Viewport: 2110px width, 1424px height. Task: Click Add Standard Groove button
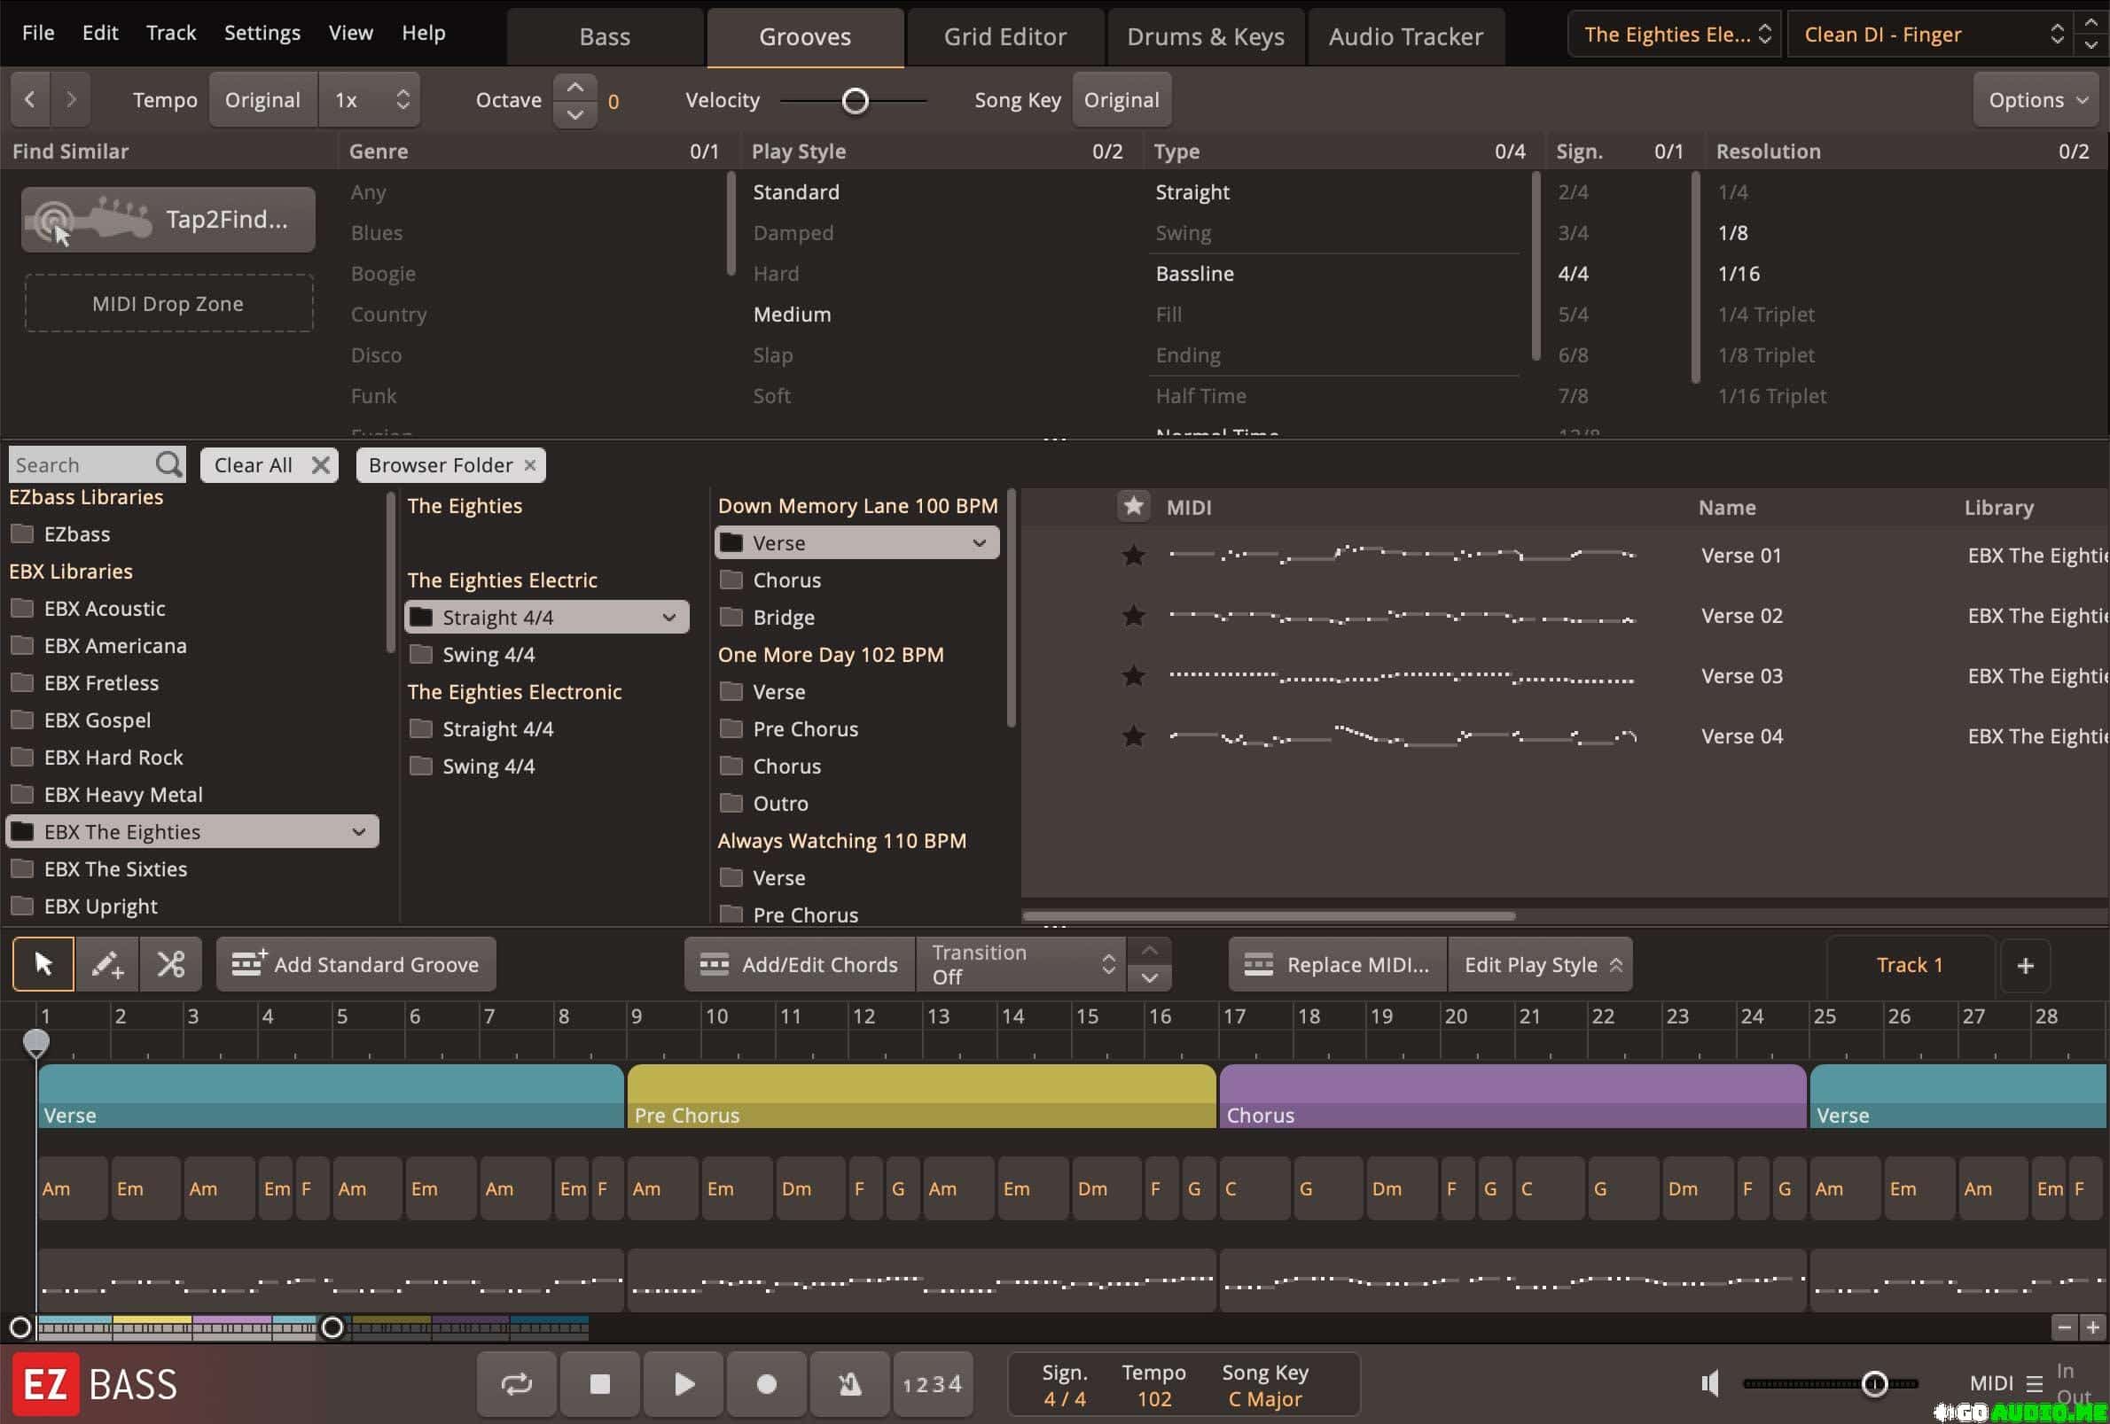pyautogui.click(x=356, y=964)
